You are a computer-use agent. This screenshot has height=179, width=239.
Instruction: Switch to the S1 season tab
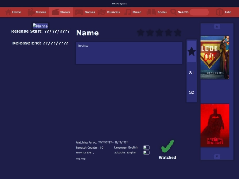point(192,73)
